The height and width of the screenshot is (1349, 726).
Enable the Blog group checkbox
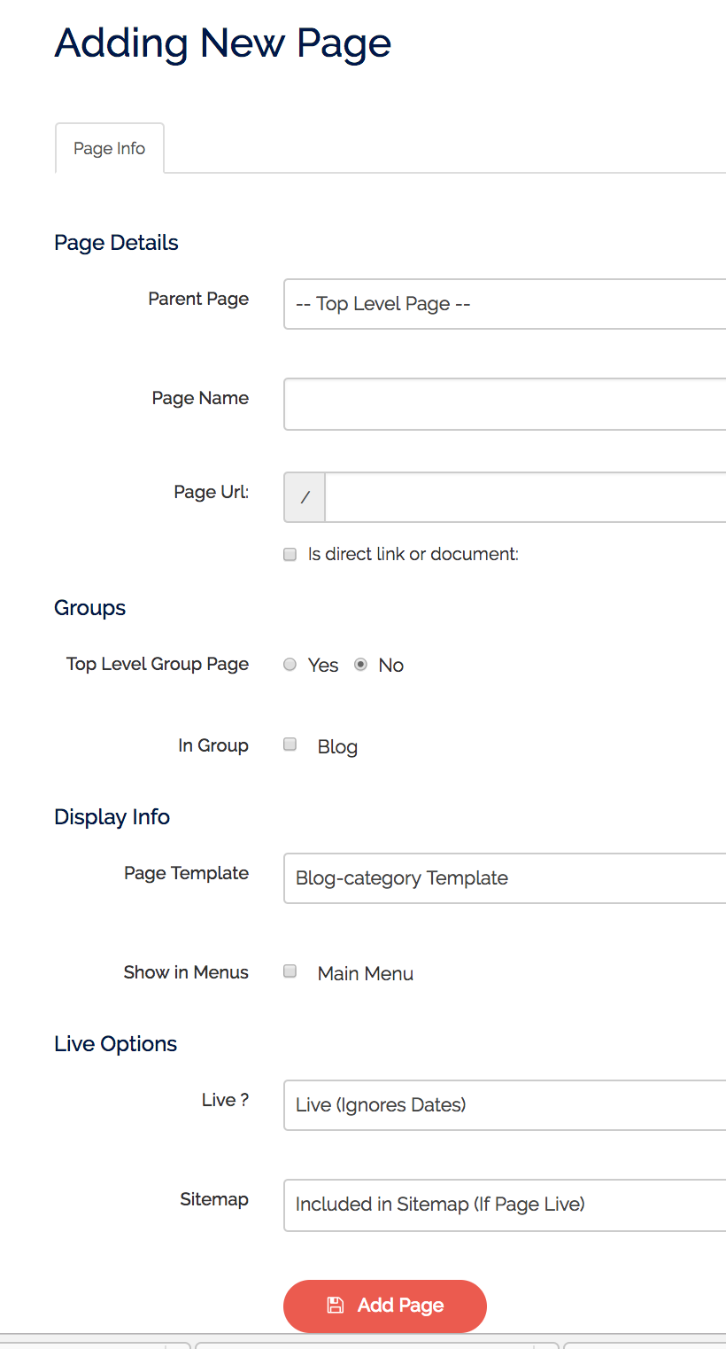click(290, 745)
